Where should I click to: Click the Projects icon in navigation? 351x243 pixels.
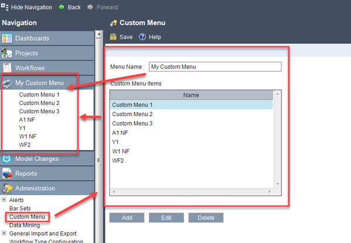point(7,53)
